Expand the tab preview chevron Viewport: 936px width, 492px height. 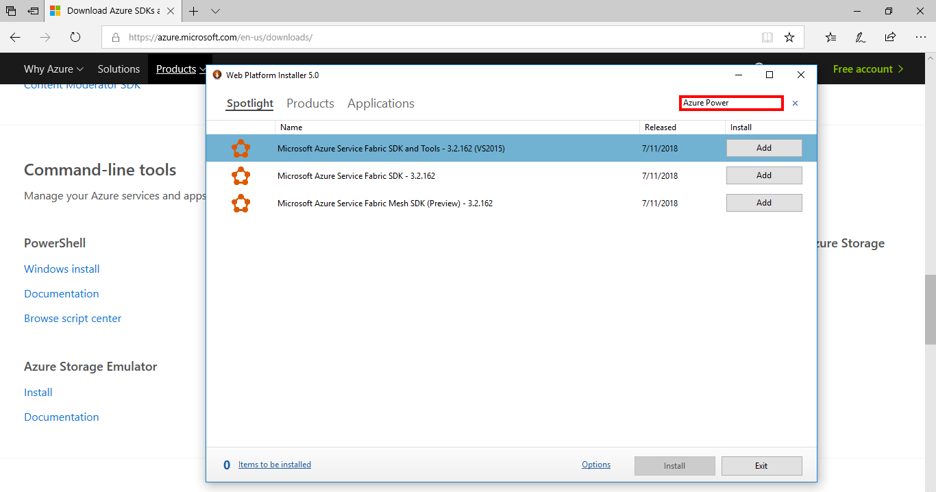tap(215, 11)
